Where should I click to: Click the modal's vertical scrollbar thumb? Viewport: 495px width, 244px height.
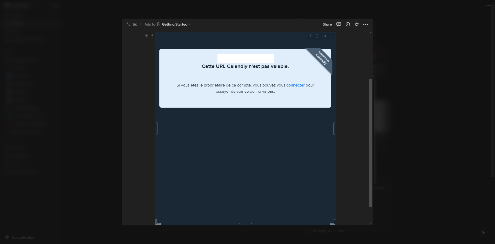370,143
